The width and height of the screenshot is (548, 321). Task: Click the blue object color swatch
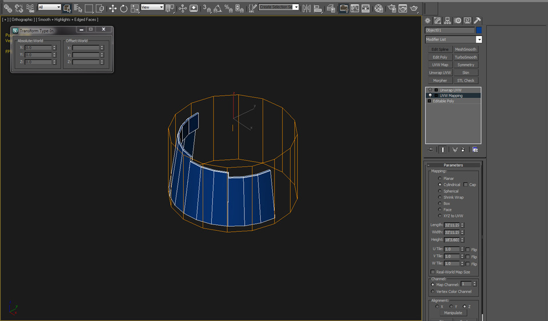479,30
